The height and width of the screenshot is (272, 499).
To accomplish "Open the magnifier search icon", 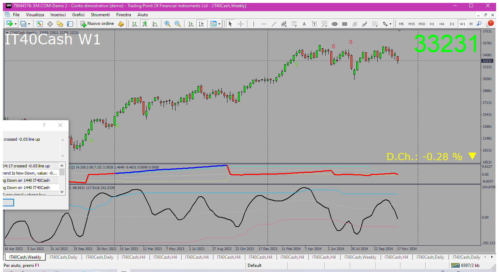I will point(479,24).
